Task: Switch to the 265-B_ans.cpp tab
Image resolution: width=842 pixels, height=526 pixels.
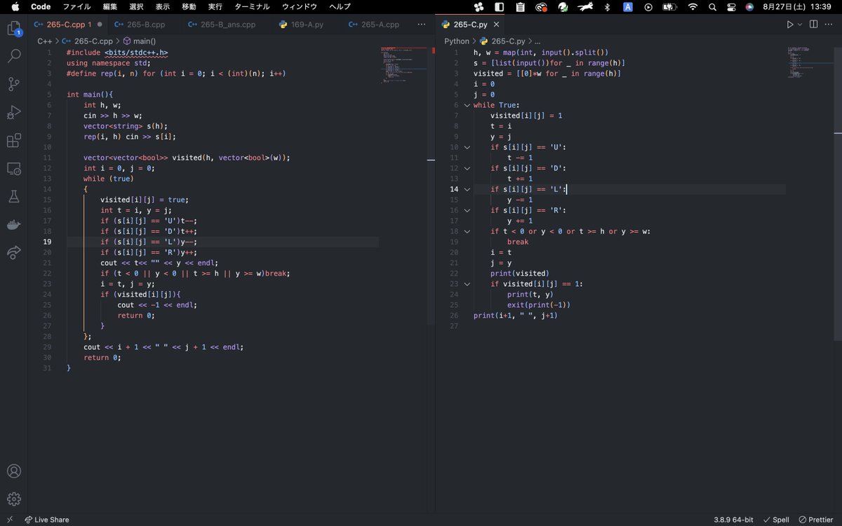Action: click(x=227, y=24)
